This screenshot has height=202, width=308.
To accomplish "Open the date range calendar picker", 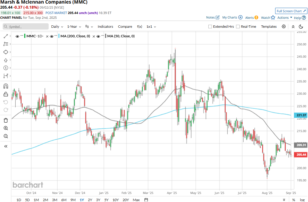I will [146, 200].
